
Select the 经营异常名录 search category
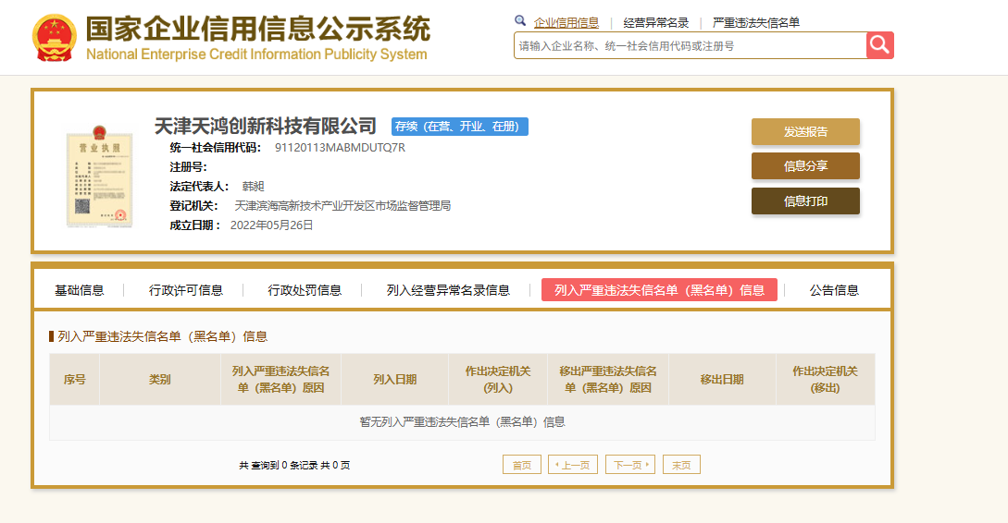click(655, 23)
